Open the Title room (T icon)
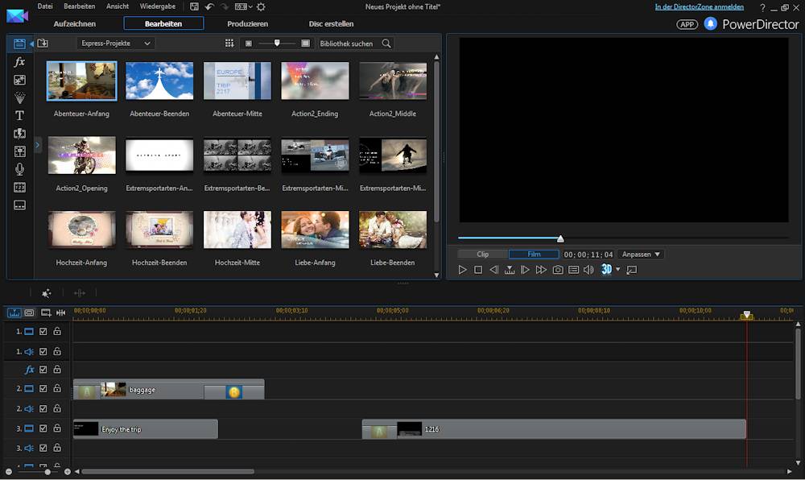 (20, 115)
